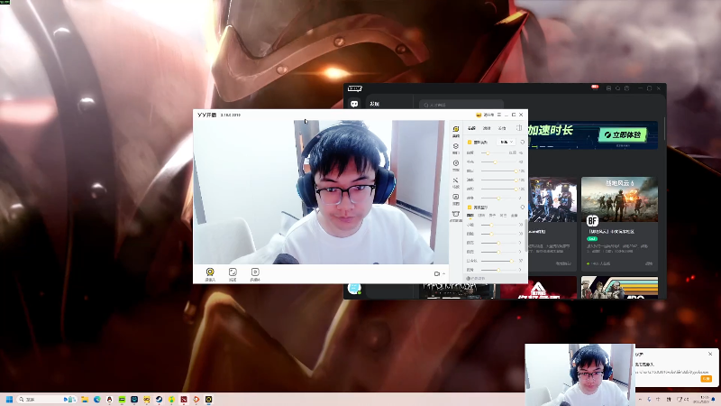
Task: Click round avatar at dark window bottom left
Action: click(x=354, y=288)
